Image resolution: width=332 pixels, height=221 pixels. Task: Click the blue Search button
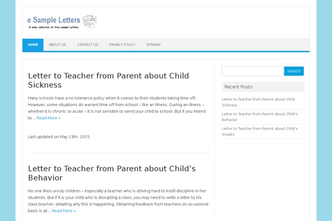coord(294,71)
